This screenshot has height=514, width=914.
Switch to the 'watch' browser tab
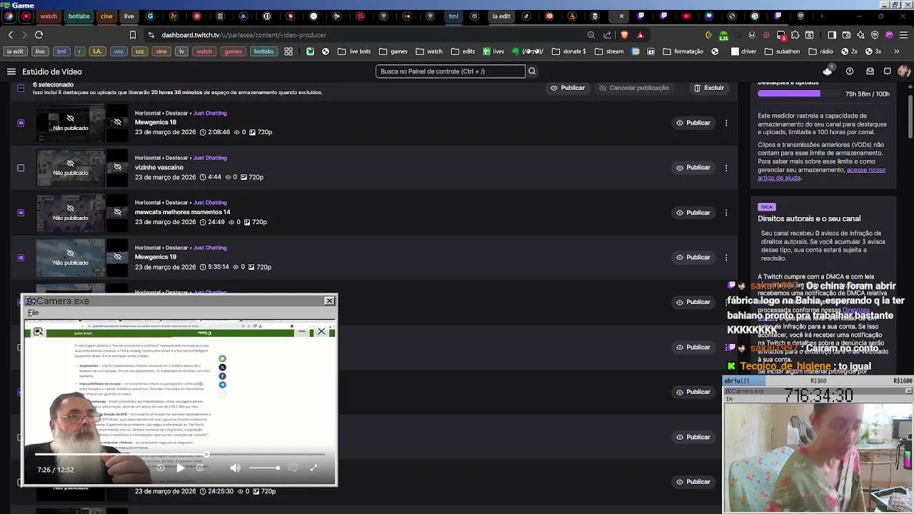49,16
